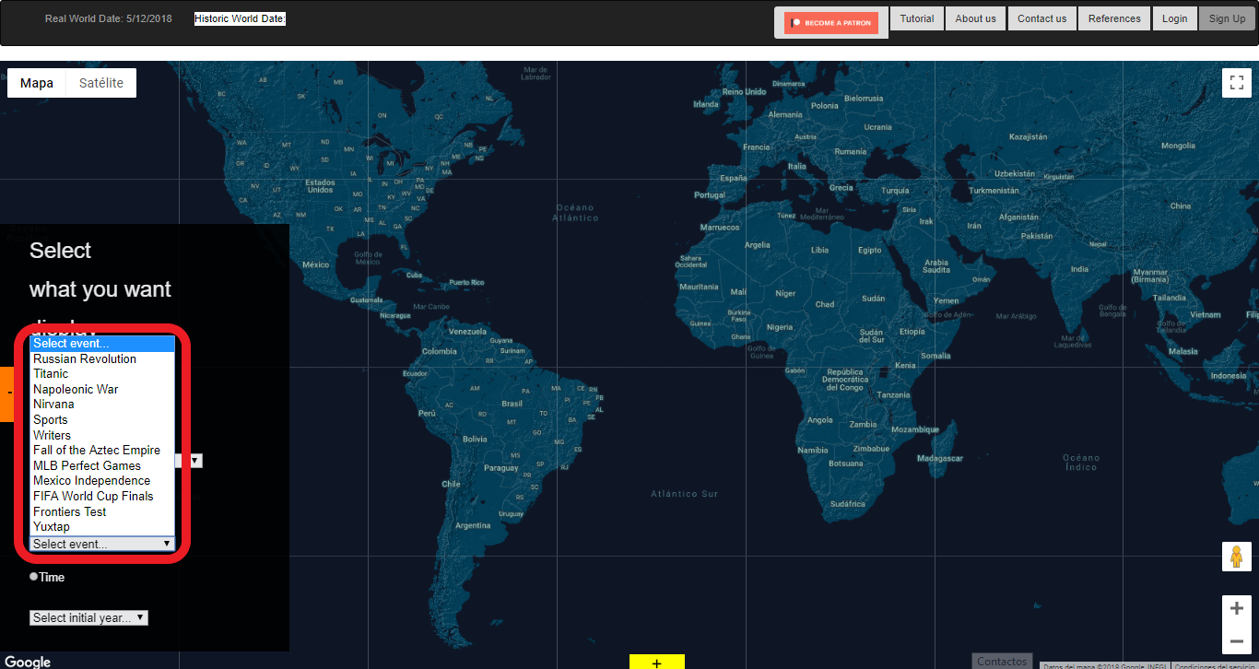Switch map to Satélite view
The height and width of the screenshot is (669, 1259).
pos(101,83)
